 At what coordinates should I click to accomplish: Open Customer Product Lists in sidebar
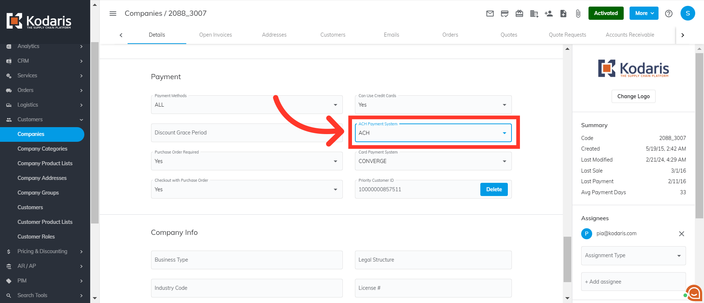[x=45, y=222]
